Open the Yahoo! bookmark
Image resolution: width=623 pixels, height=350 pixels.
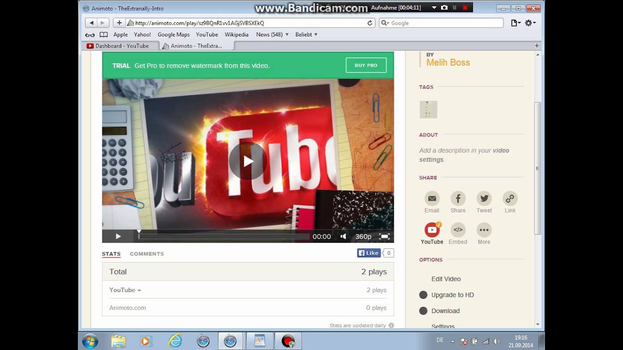[x=143, y=35]
